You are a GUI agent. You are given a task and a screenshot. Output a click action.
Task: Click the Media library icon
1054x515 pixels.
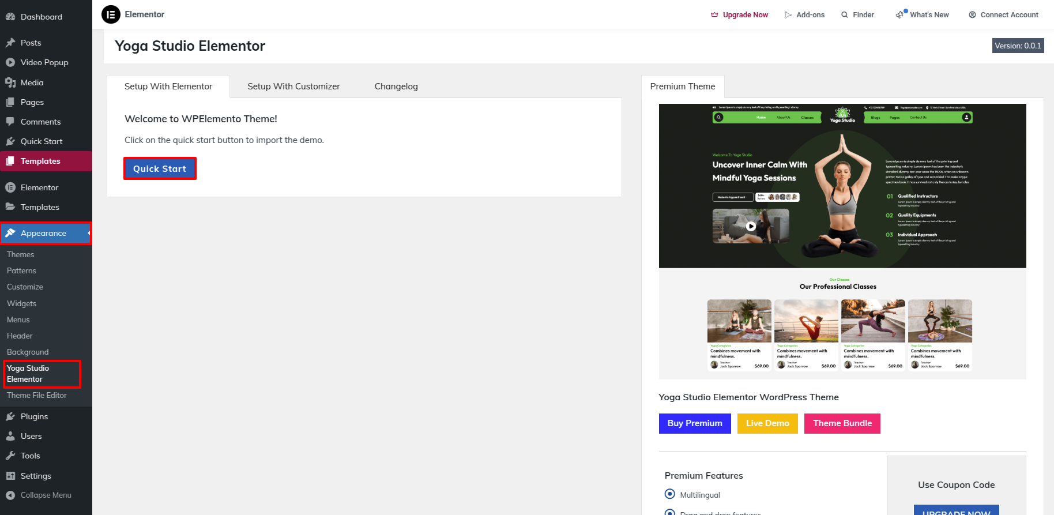[x=10, y=82]
